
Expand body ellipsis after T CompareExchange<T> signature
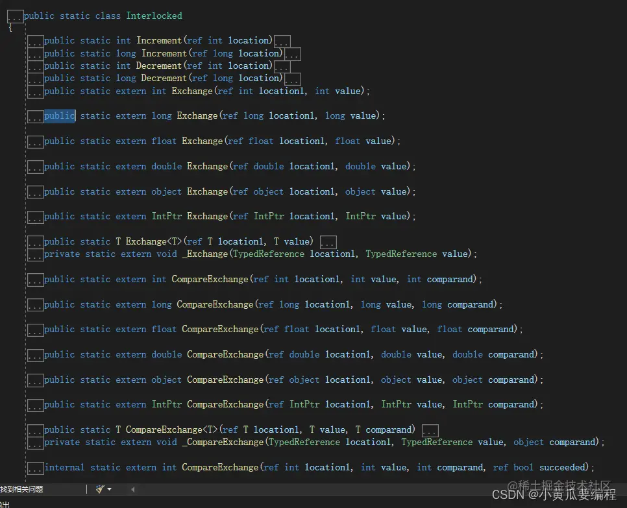coord(430,430)
